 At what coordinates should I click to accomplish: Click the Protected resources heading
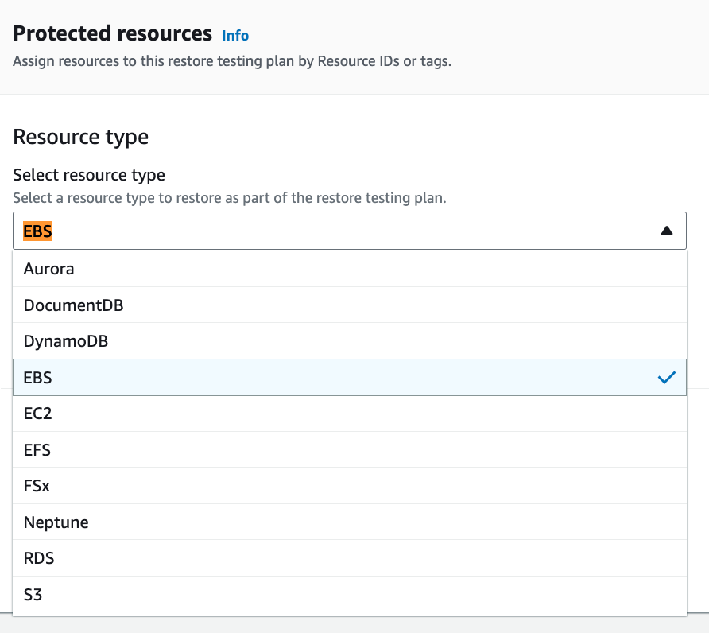coord(112,33)
